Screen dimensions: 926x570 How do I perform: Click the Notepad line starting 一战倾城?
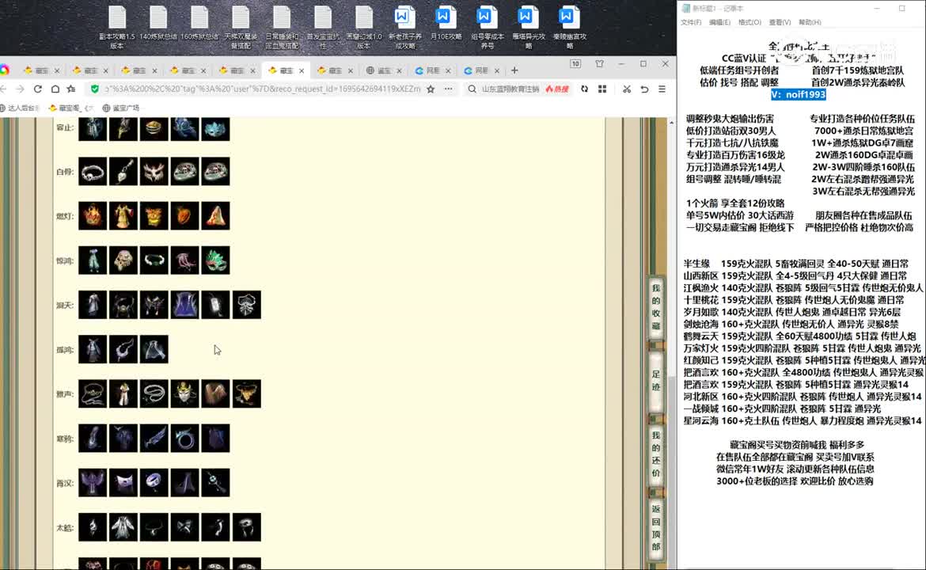pyautogui.click(x=782, y=408)
